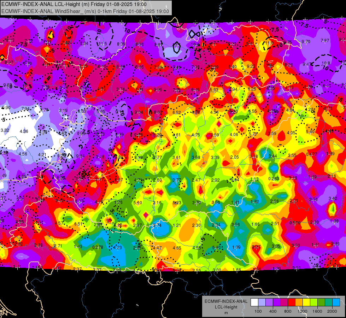Click the wind shear value 11.0
The image size is (346, 318).
pos(269,43)
